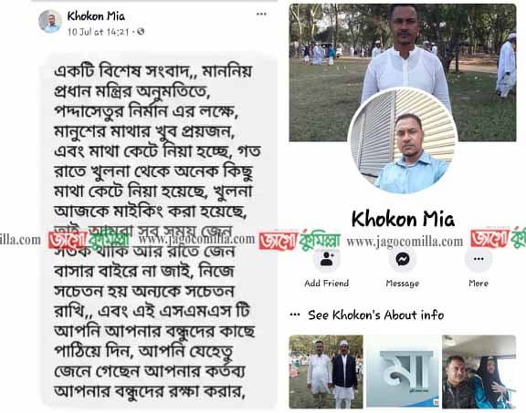This screenshot has height=413, width=526.
Task: Open the photo of two men standing
Action: (x=326, y=371)
